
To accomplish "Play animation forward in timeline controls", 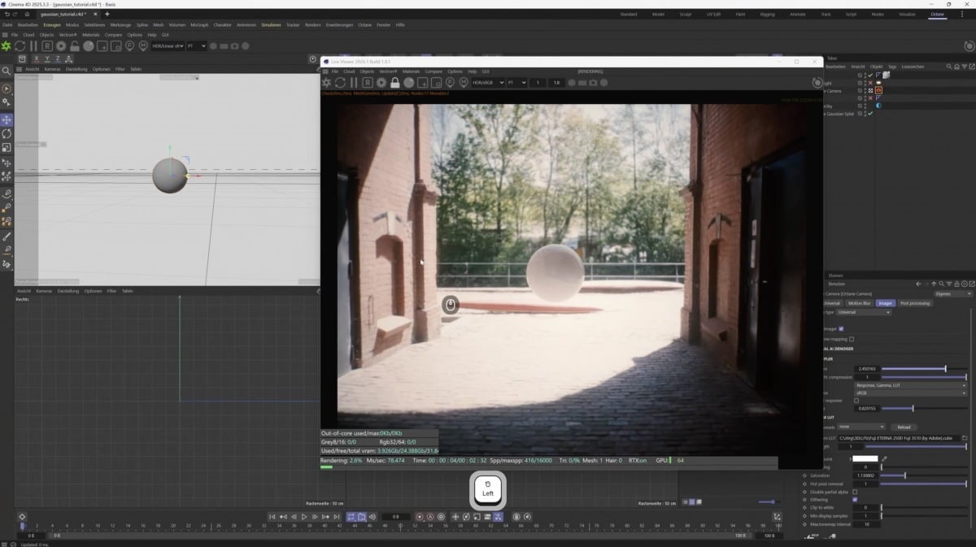I will click(x=304, y=517).
